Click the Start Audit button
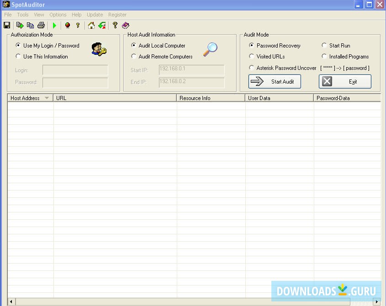Screen dimensions: 386x306 [275, 81]
